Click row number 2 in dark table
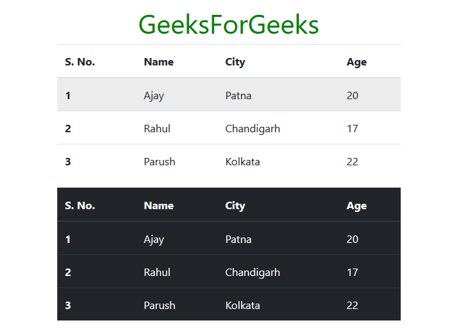462x334 pixels. 68,273
